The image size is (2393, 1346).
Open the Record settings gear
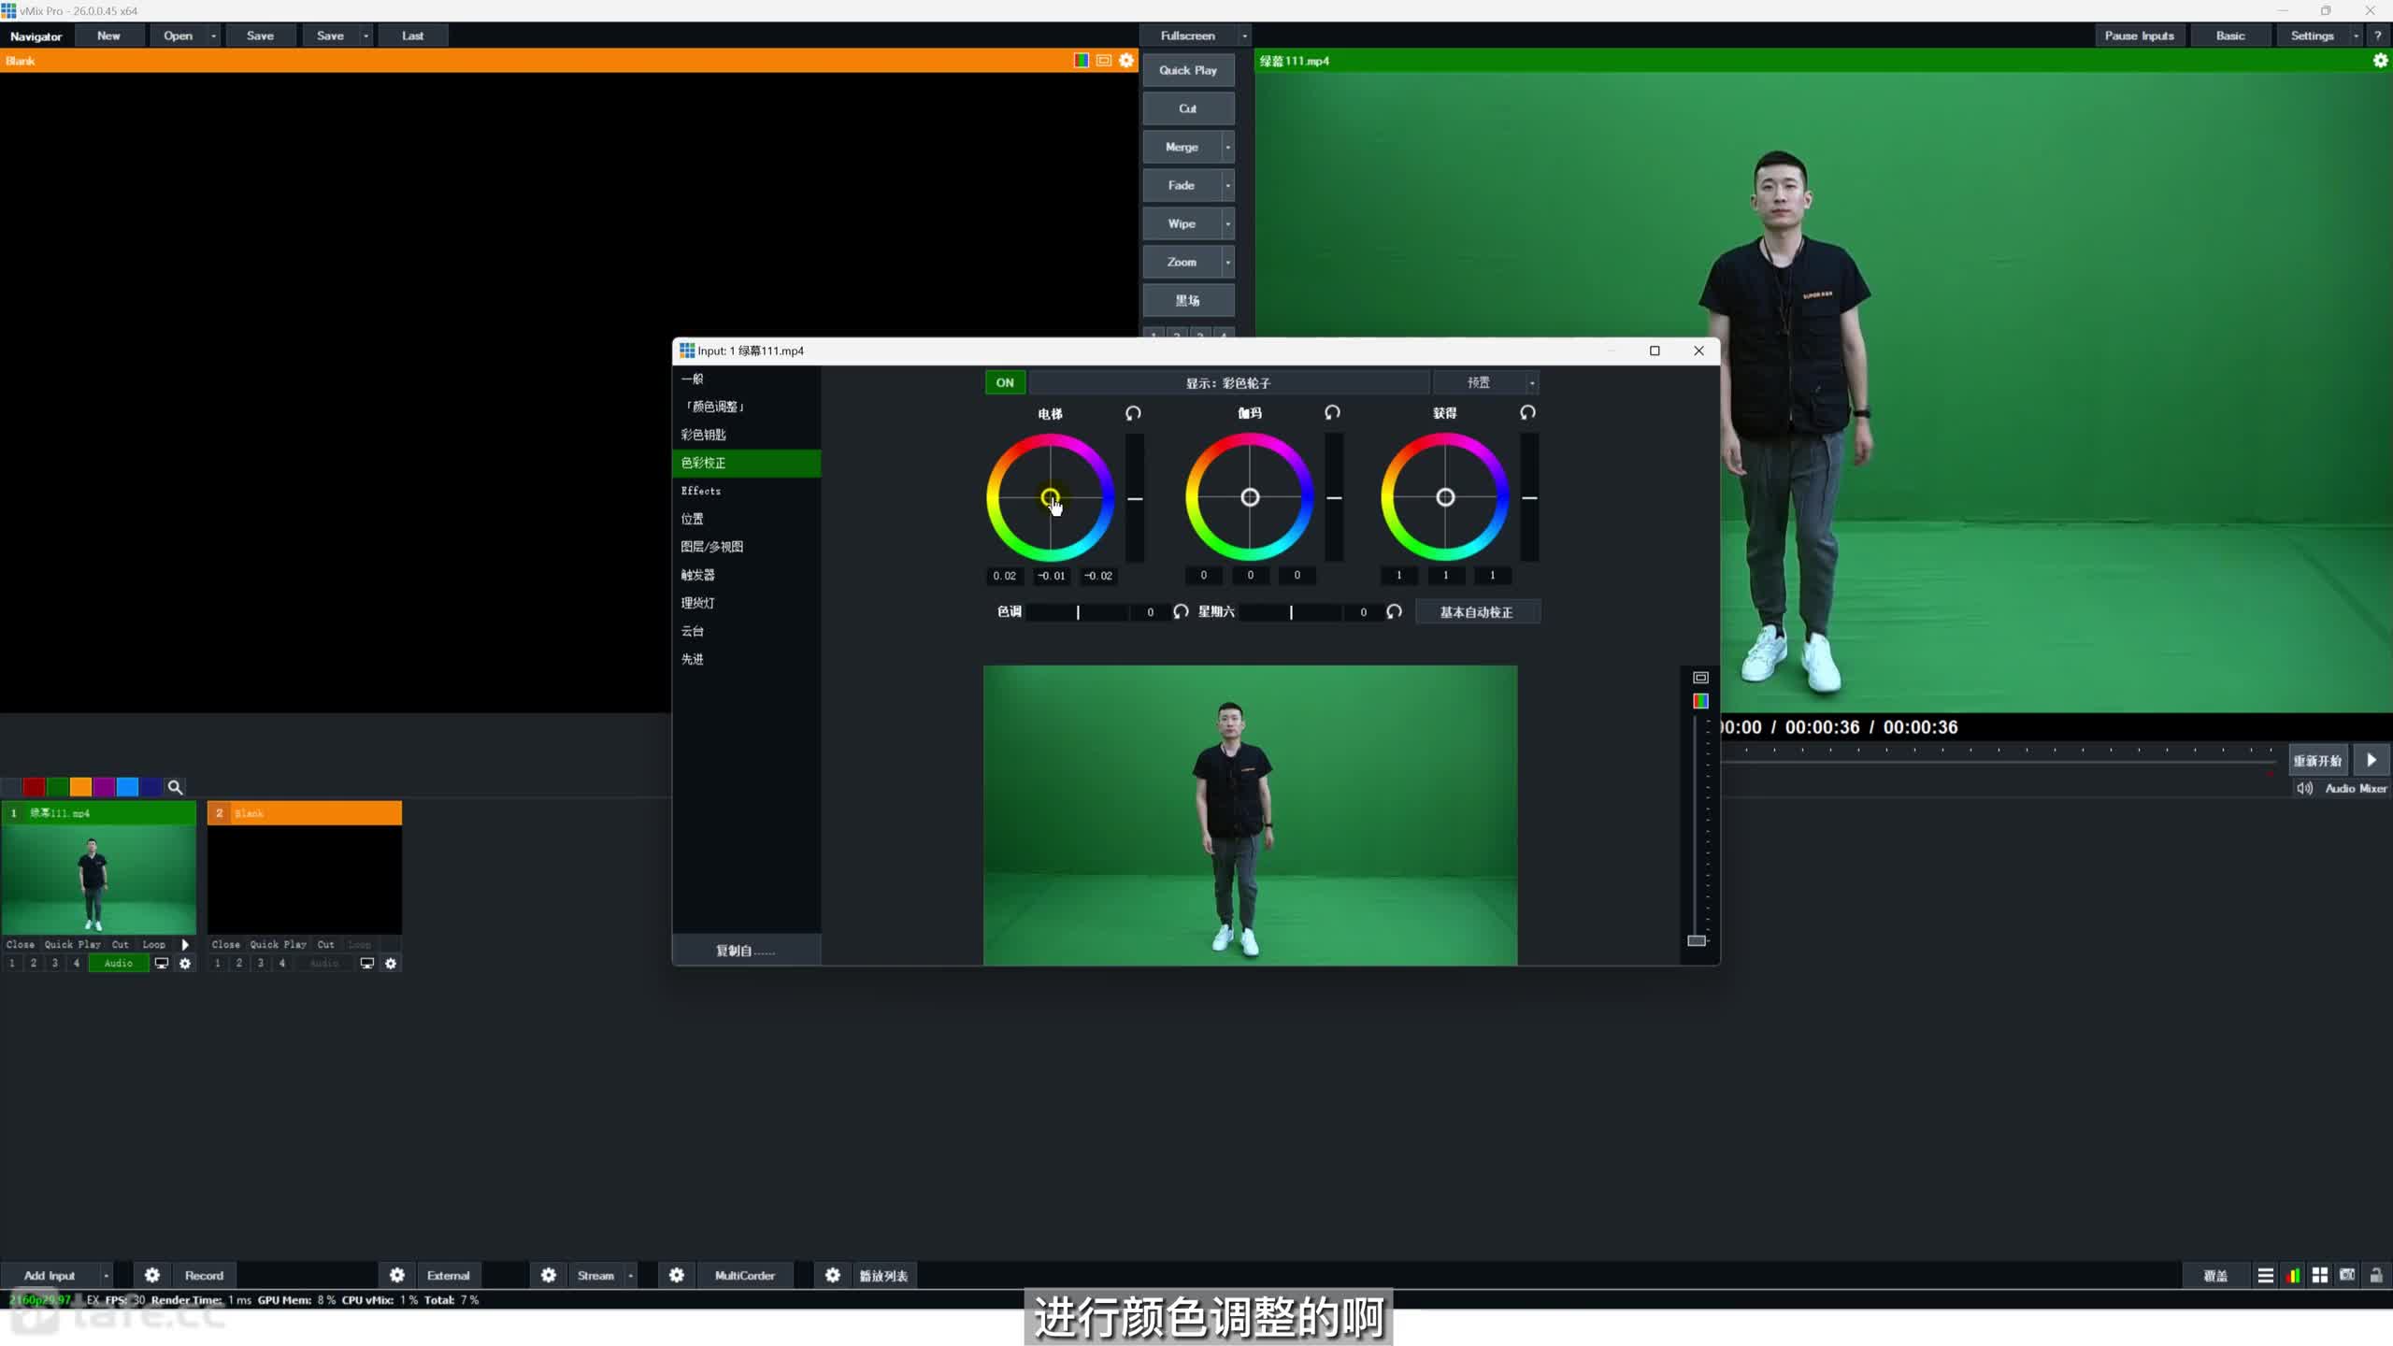pyautogui.click(x=152, y=1275)
